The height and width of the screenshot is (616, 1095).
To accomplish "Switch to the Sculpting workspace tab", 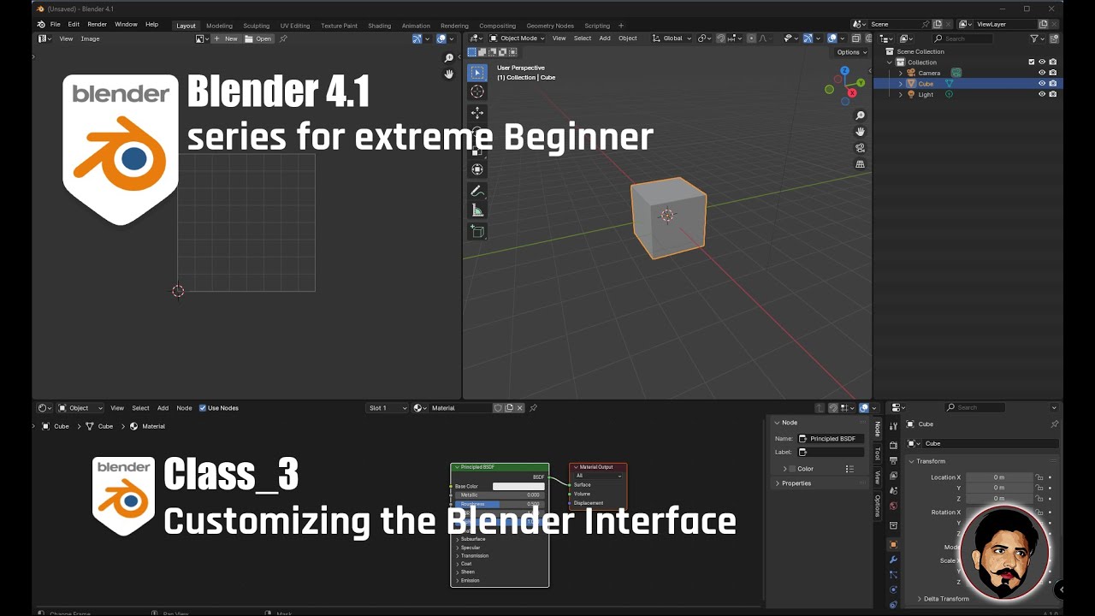I will (x=256, y=26).
